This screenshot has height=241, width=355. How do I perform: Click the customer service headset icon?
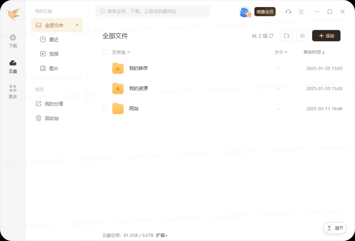(288, 11)
